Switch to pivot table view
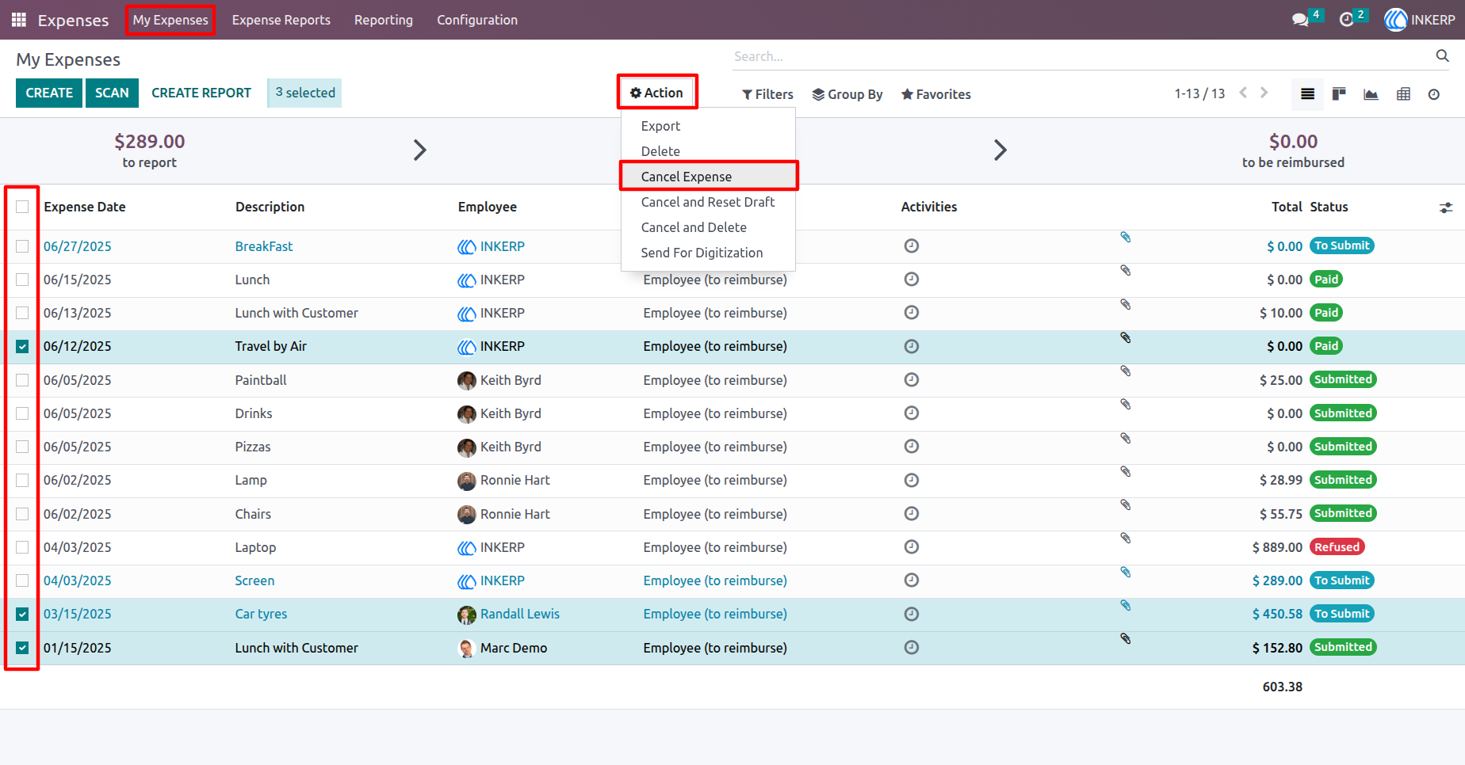 pos(1403,94)
